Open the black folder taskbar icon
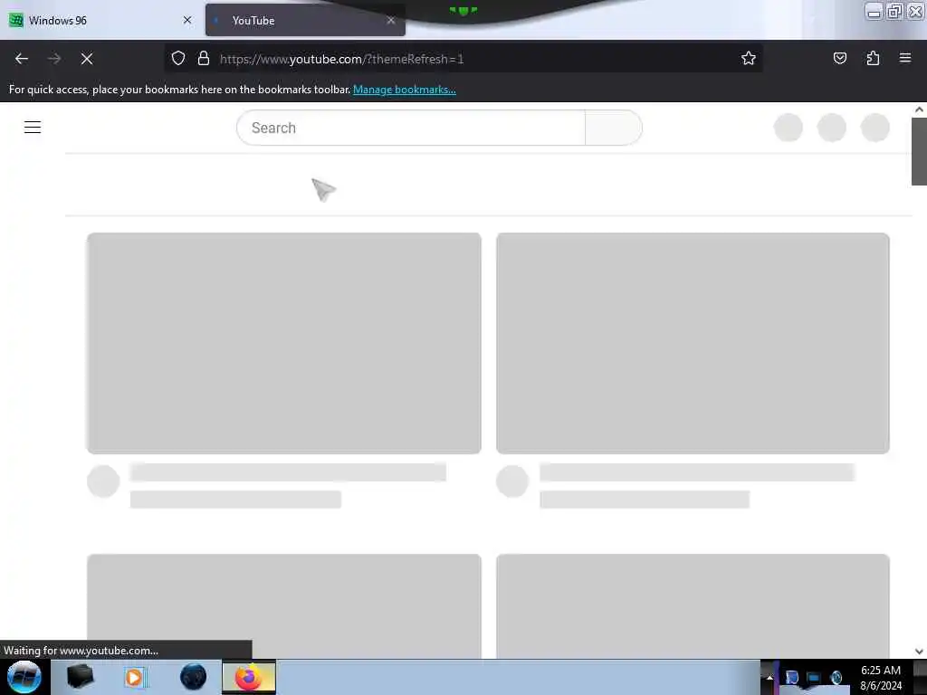The height and width of the screenshot is (695, 927). 80,677
